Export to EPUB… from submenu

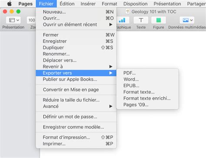click(148, 86)
